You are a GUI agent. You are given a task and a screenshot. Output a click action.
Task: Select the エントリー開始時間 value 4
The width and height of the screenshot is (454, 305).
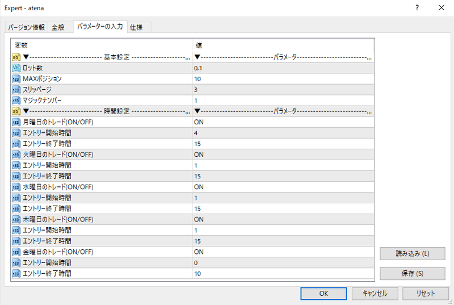(x=196, y=133)
